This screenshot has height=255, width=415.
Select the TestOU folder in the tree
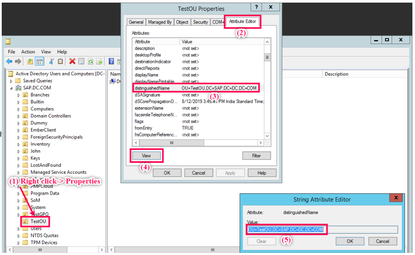pos(38,222)
